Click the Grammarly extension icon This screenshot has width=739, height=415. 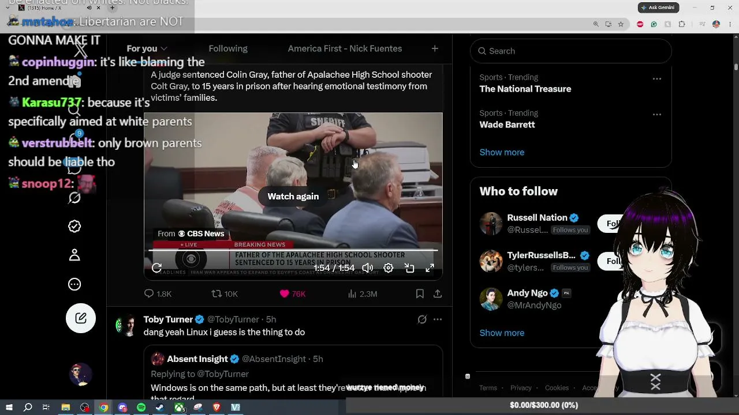tap(654, 24)
